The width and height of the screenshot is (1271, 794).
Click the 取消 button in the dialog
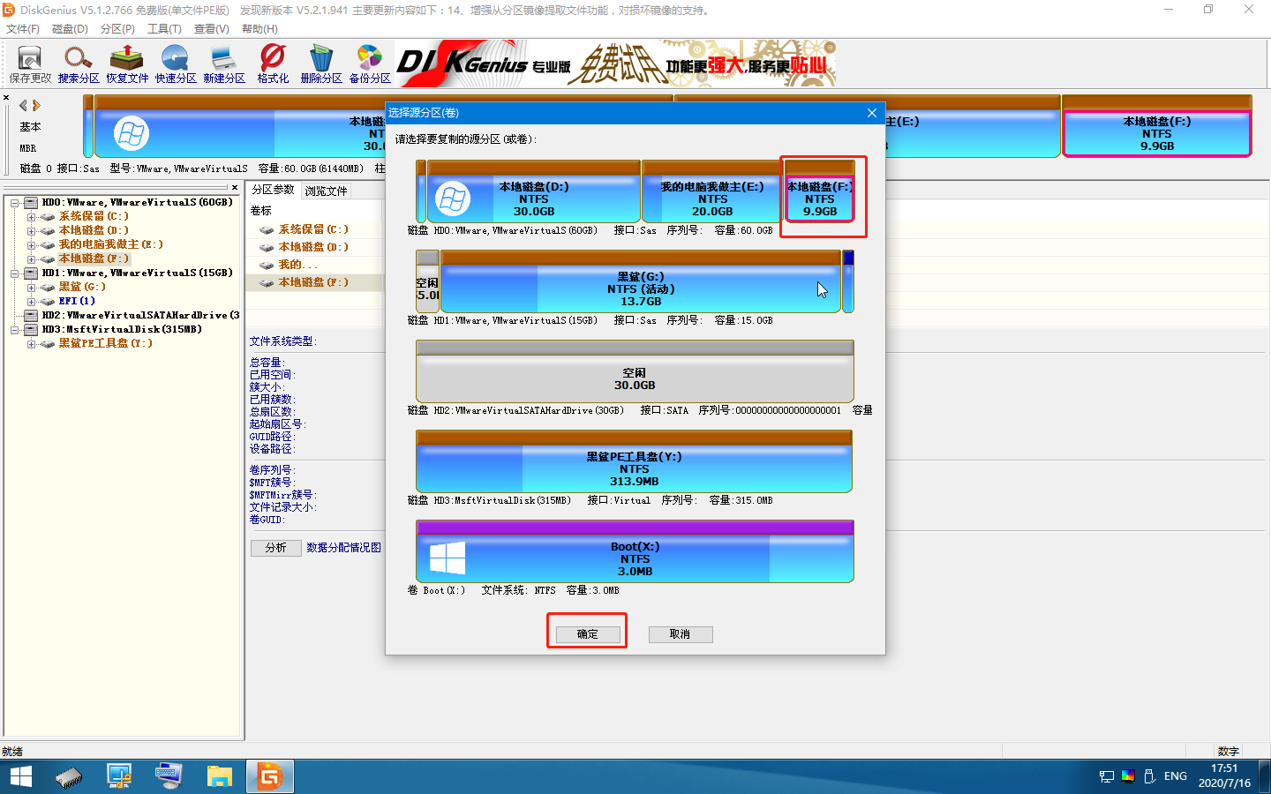tap(680, 634)
